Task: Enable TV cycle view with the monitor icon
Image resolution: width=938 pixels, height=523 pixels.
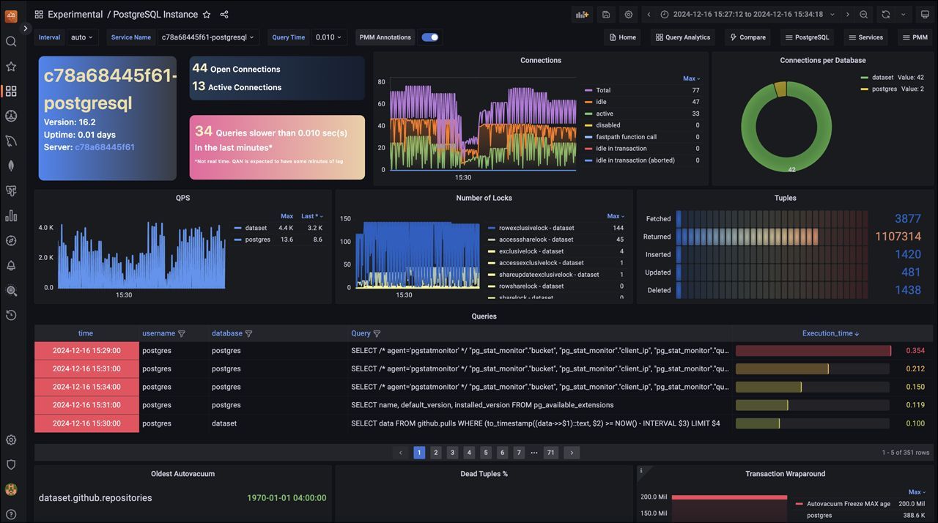Action: click(x=925, y=14)
